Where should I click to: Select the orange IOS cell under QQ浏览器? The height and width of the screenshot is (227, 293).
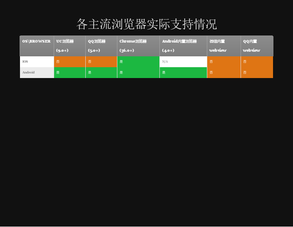click(x=101, y=62)
